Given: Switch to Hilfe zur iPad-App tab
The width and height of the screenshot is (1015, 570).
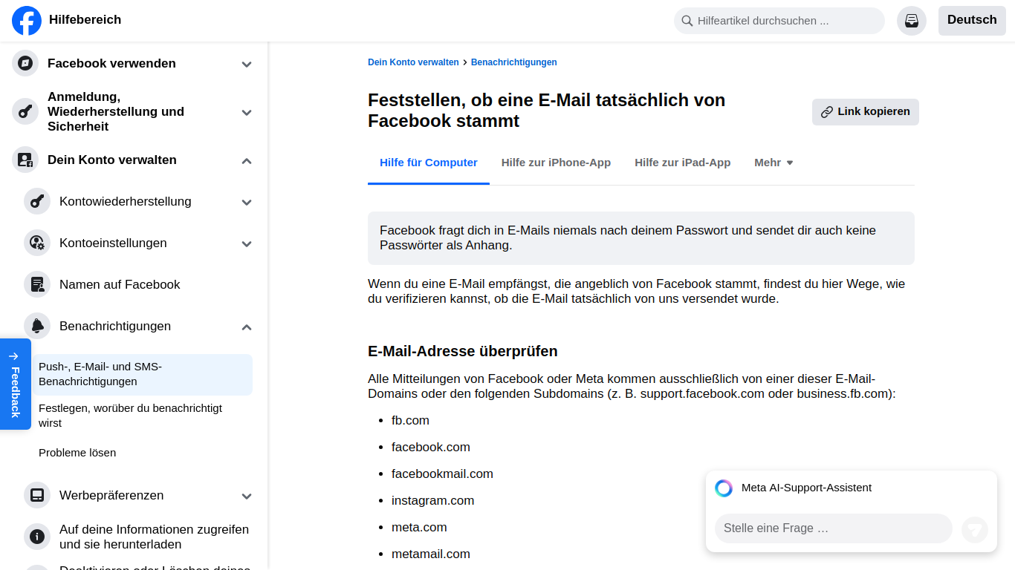Looking at the screenshot, I should click(682, 163).
